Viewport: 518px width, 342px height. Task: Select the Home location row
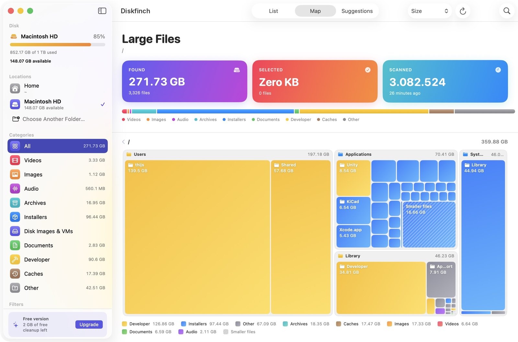(58, 88)
